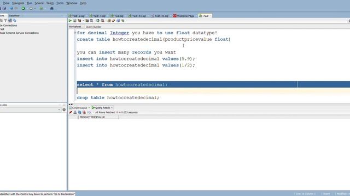Viewport: 350px width, 196px height.
Task: Click the SQL link in the Query Result toolbar
Action: [89, 113]
